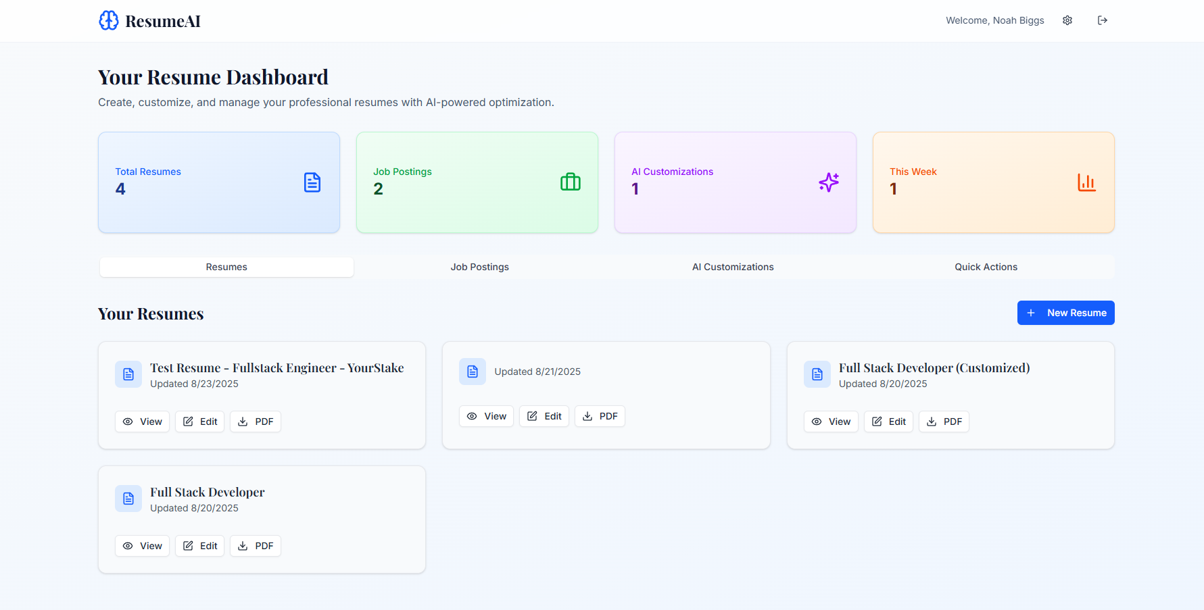The height and width of the screenshot is (610, 1204).
Task: Edit the Full Stack Developer (Customized) resume
Action: click(888, 422)
